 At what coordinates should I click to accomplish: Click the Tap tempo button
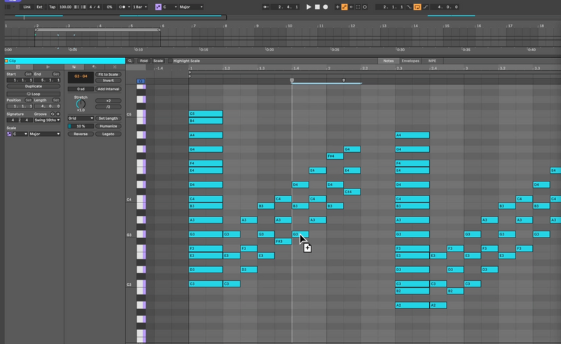click(52, 7)
